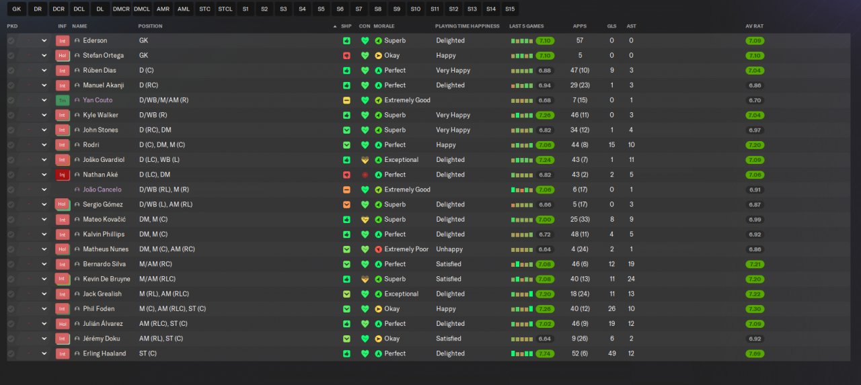Open the dropdown chevron on Stefan Ortega's row
This screenshot has height=385, width=861.
pos(44,56)
